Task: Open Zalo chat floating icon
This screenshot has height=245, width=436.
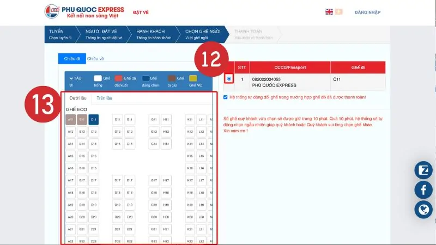Action: (x=423, y=170)
